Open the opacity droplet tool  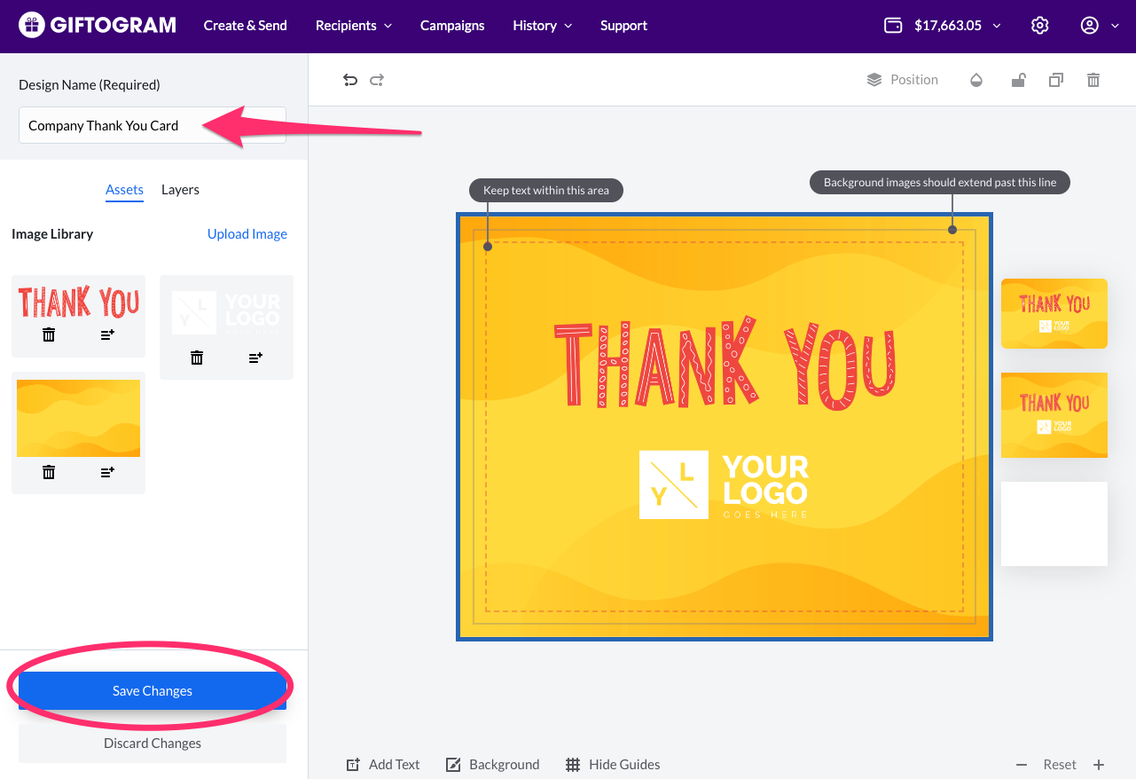976,80
